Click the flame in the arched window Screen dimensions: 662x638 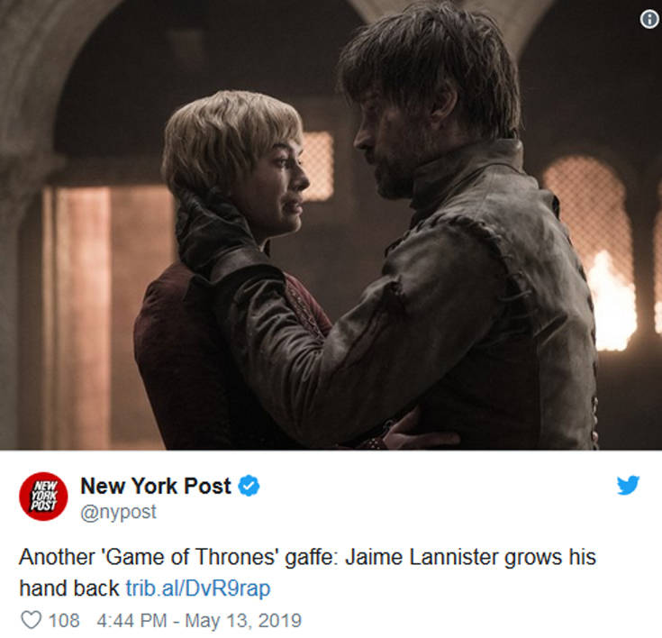click(x=612, y=302)
